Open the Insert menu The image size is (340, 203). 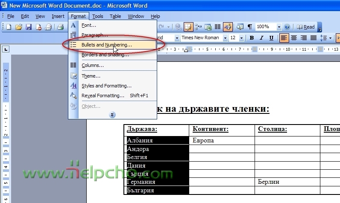pos(58,16)
